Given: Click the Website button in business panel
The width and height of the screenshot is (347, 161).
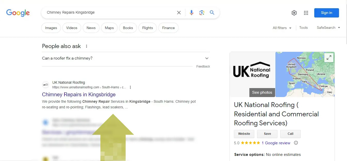Looking at the screenshot, I should pos(244,134).
